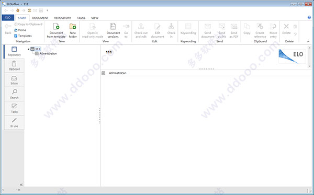Open Intray in the left sidebar
Image resolution: width=314 pixels, height=195 pixels.
coord(14,80)
